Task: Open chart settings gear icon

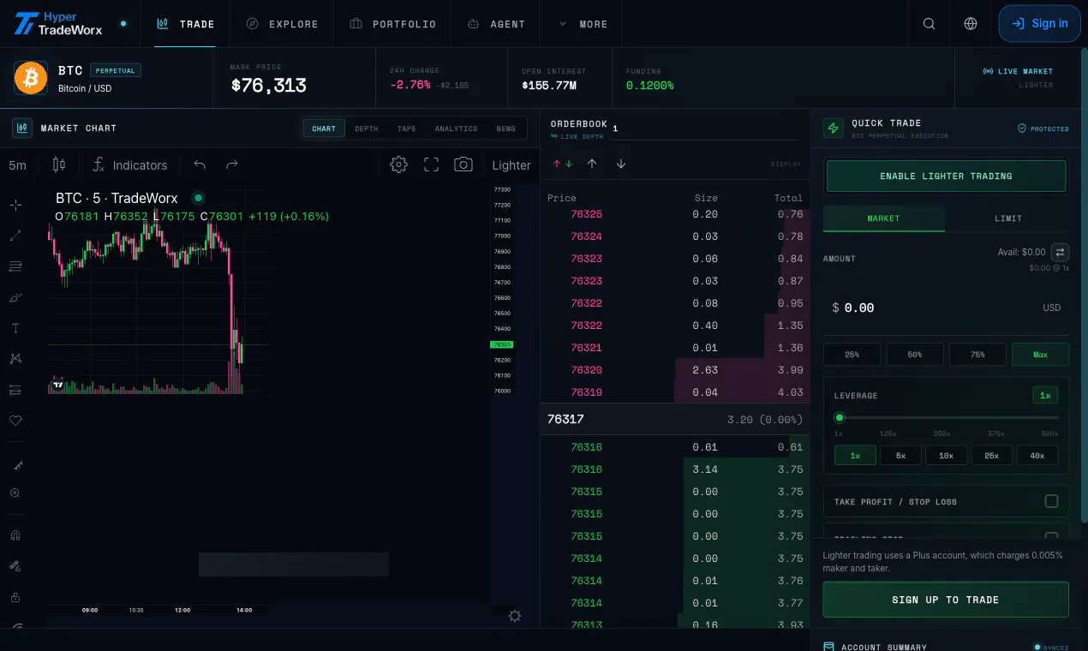Action: [398, 164]
